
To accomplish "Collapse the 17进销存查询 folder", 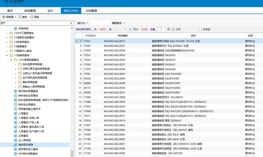I will tap(7, 55).
